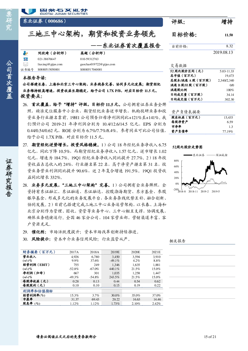Image resolution: width=248 pixels, height=351 pixels.
Task: Select 2018A revenue value 6,780
Action: pos(95,257)
